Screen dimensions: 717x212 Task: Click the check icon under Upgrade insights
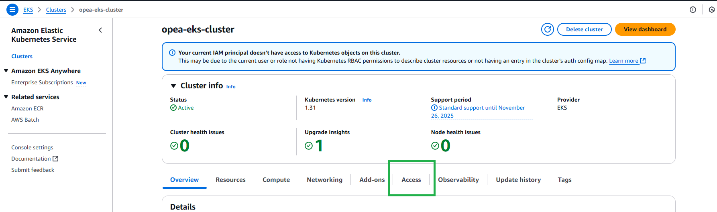(x=309, y=146)
